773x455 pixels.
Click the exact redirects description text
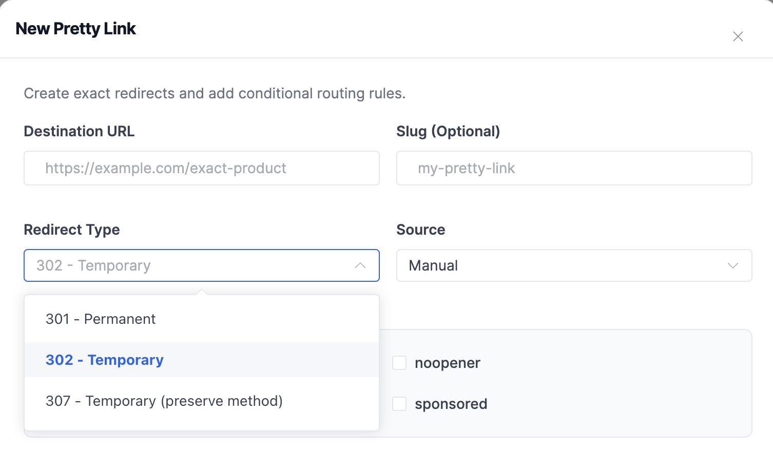point(215,93)
